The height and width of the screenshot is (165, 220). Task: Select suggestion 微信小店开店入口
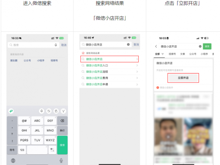click(x=110, y=65)
